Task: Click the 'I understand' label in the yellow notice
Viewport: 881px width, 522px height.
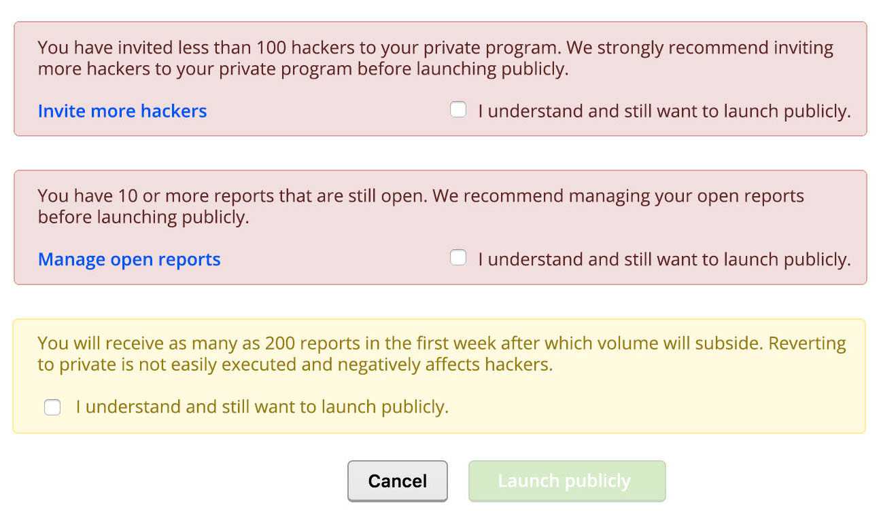Action: pyautogui.click(x=262, y=407)
